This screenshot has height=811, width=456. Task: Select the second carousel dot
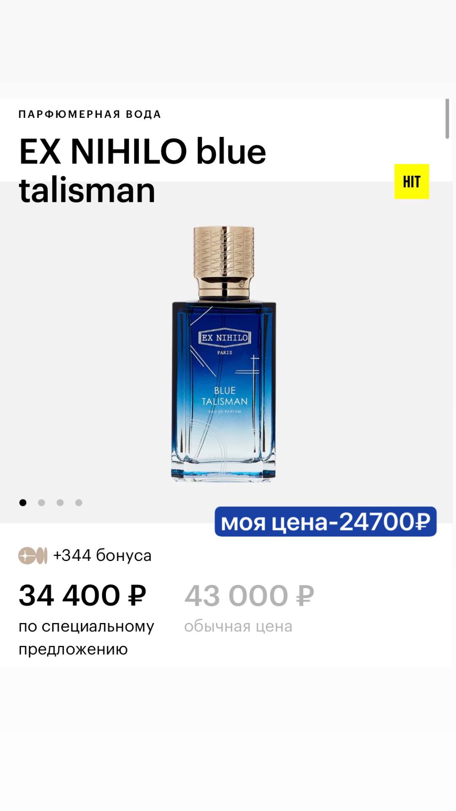point(41,502)
